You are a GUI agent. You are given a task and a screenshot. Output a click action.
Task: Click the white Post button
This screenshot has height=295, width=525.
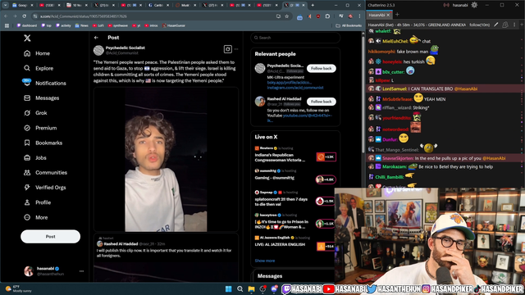[51, 237]
